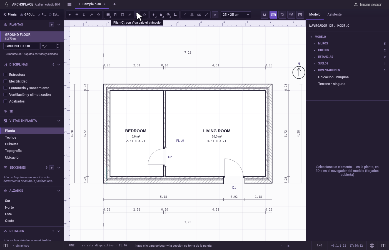Open the 3D cube view button
The width and height of the screenshot is (389, 250).
[x=291, y=14]
